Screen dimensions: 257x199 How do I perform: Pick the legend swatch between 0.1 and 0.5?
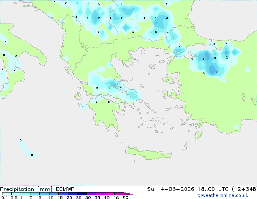pyautogui.click(x=7, y=194)
